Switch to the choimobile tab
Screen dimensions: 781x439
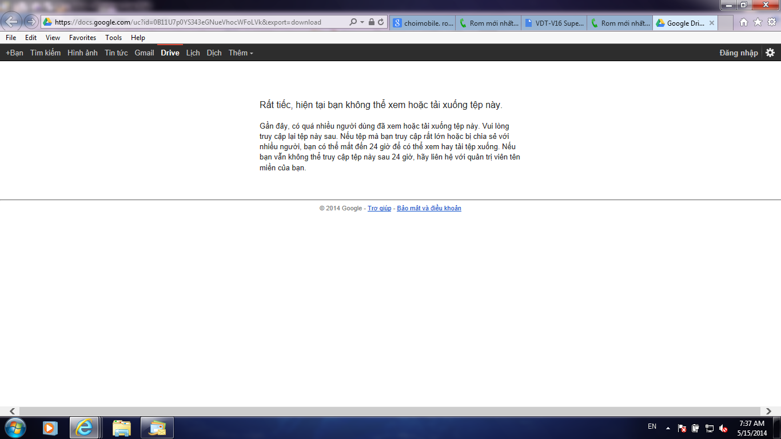pos(423,23)
